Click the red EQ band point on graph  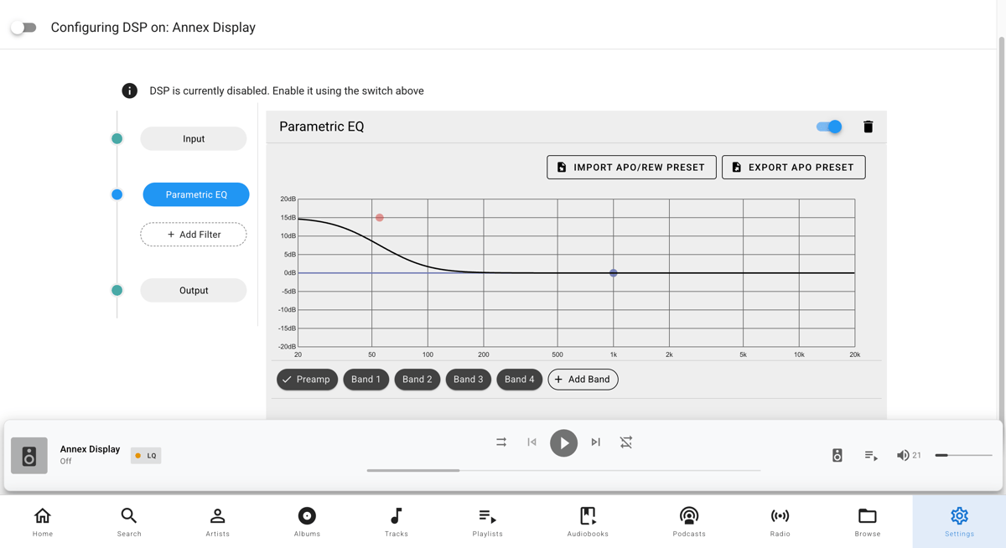pyautogui.click(x=380, y=218)
